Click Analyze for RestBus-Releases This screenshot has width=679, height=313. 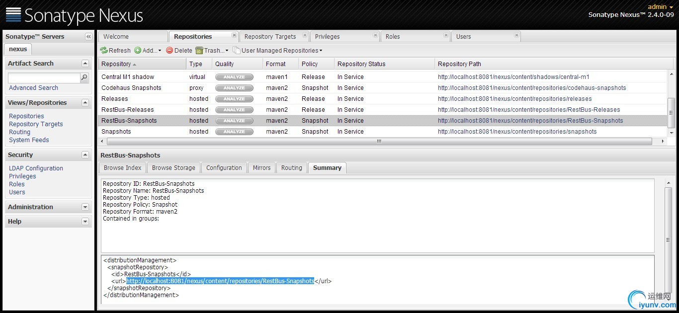coord(234,110)
